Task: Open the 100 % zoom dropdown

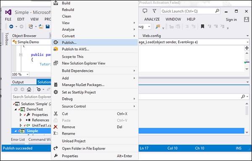Action: [27, 74]
